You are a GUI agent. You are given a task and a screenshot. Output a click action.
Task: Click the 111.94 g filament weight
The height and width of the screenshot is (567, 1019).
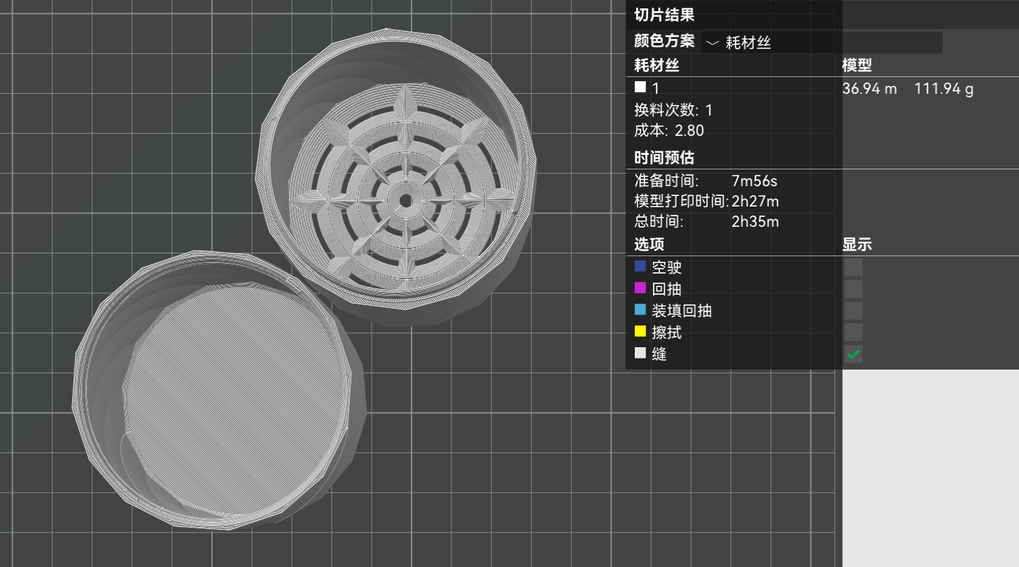coord(943,89)
